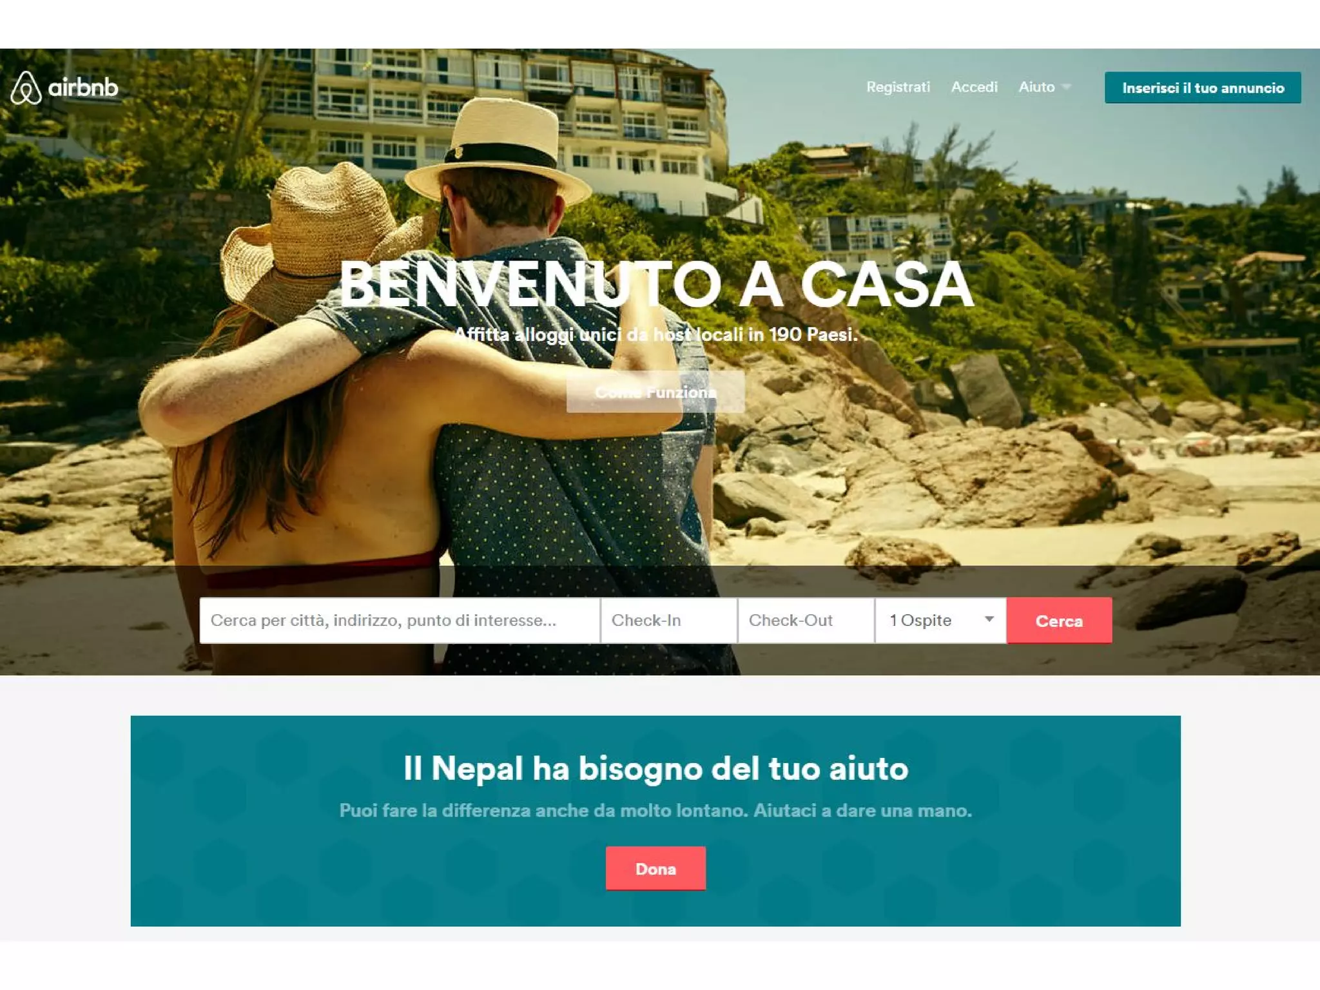Click Inserisci il tuo annuncio button

coord(1203,88)
